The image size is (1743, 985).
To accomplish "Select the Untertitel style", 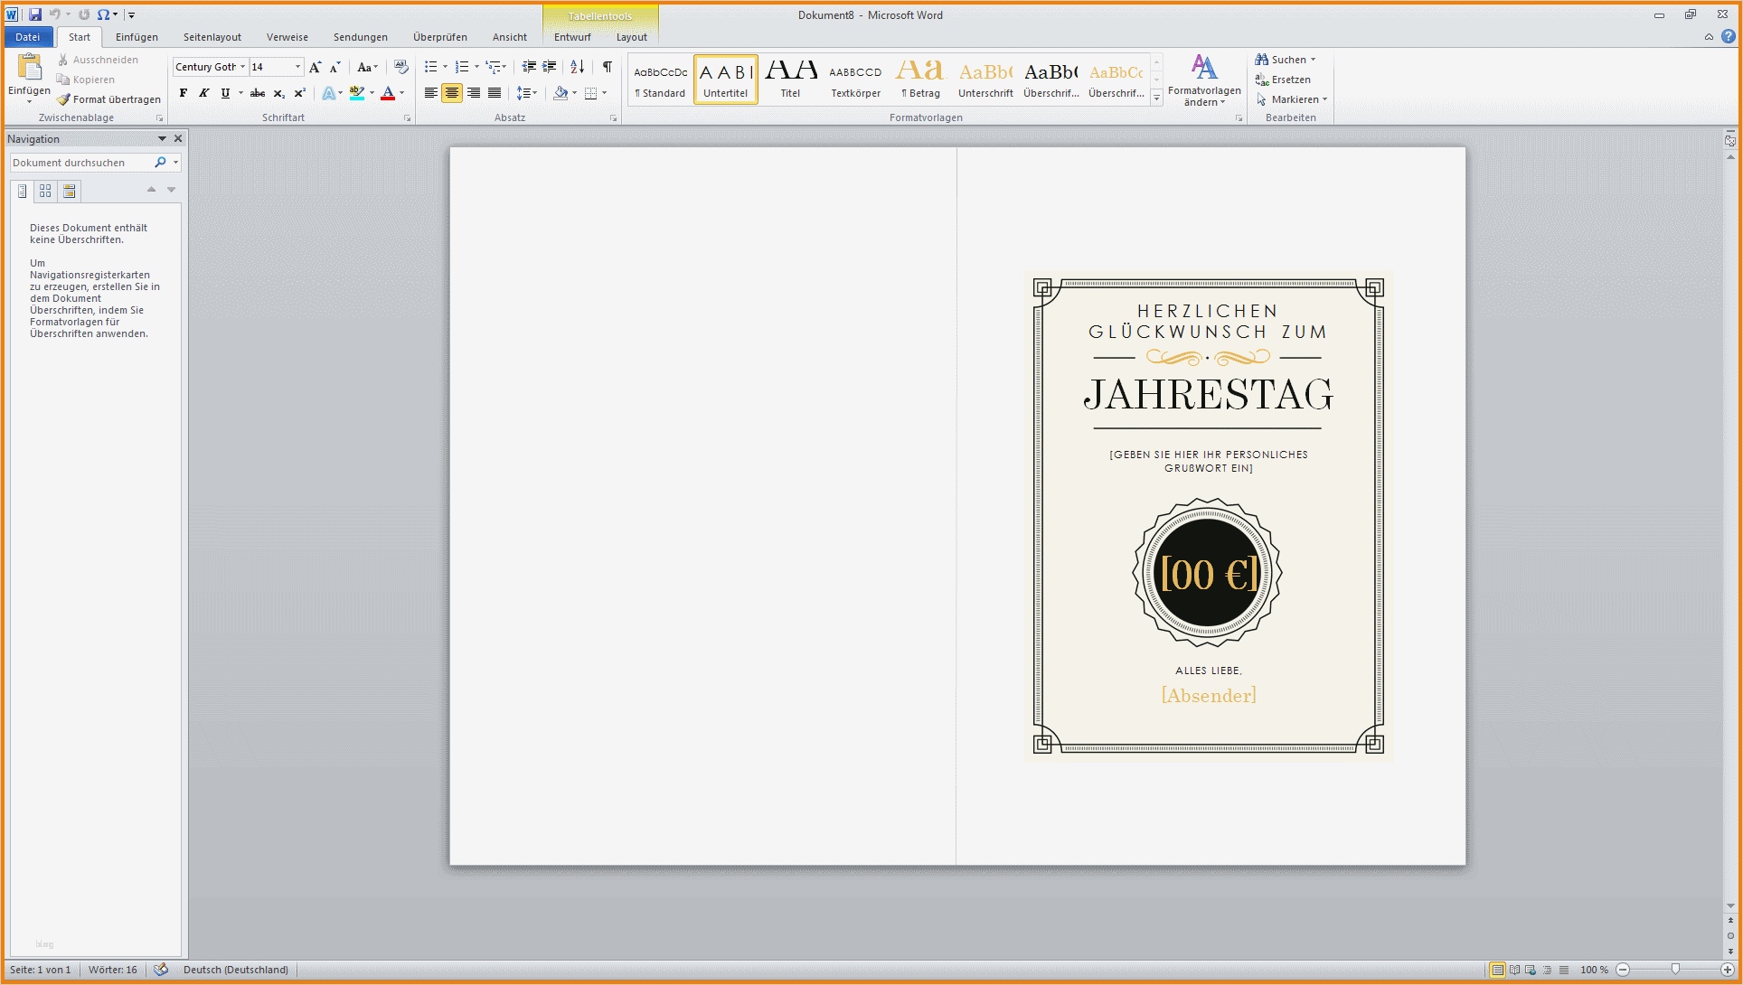I will pos(725,79).
